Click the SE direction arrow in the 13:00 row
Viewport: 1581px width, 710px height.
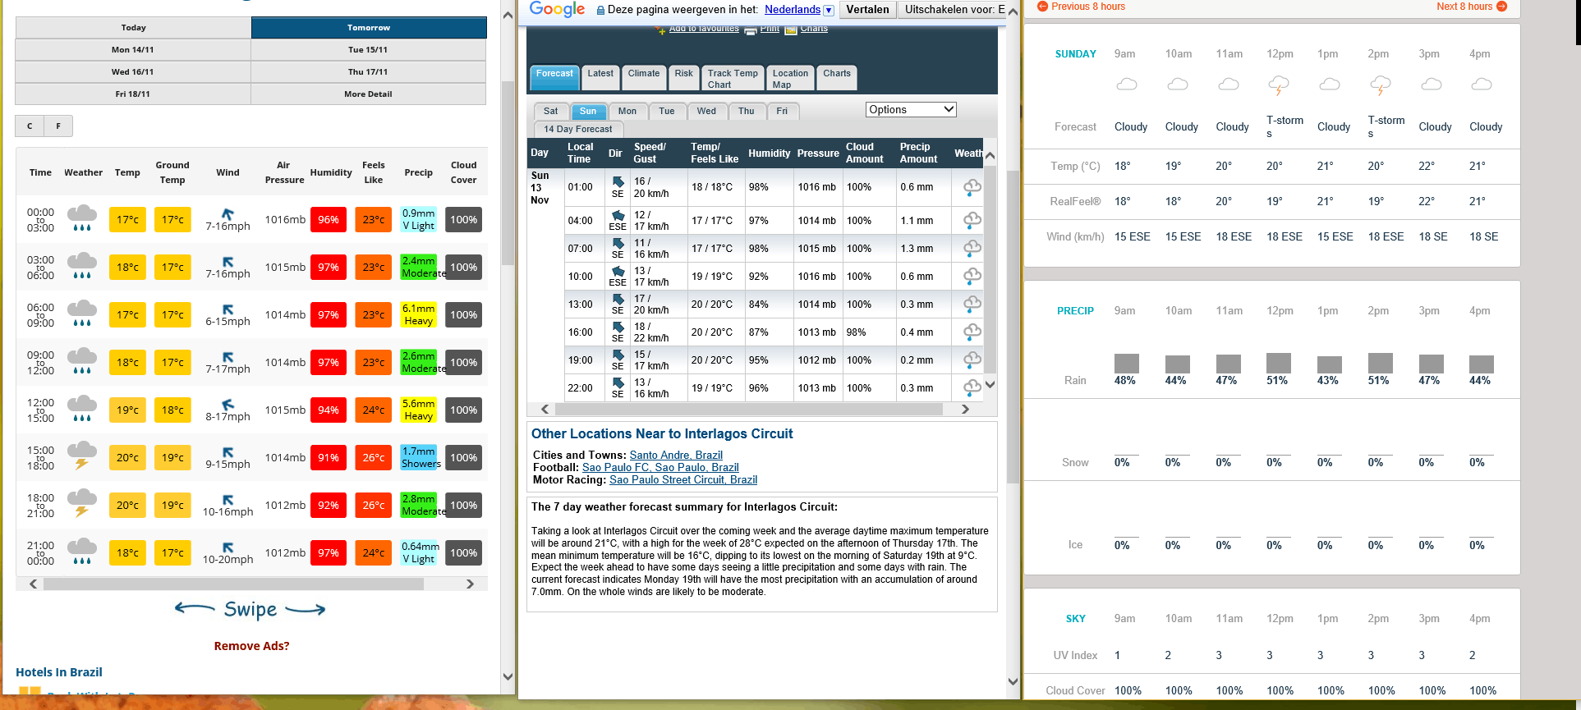(618, 299)
